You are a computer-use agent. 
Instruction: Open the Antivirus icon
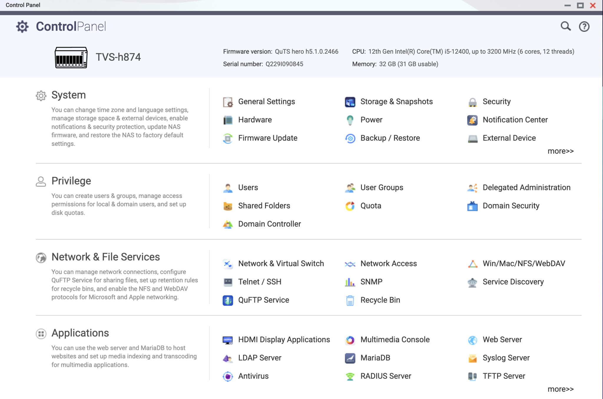pyautogui.click(x=228, y=376)
